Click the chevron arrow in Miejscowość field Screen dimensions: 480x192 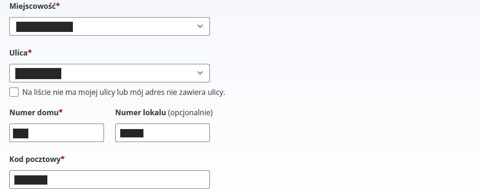click(200, 26)
